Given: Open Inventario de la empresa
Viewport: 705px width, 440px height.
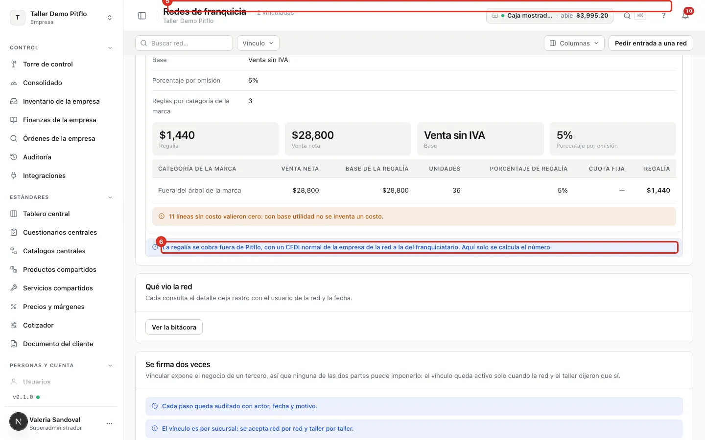Looking at the screenshot, I should tap(61, 101).
